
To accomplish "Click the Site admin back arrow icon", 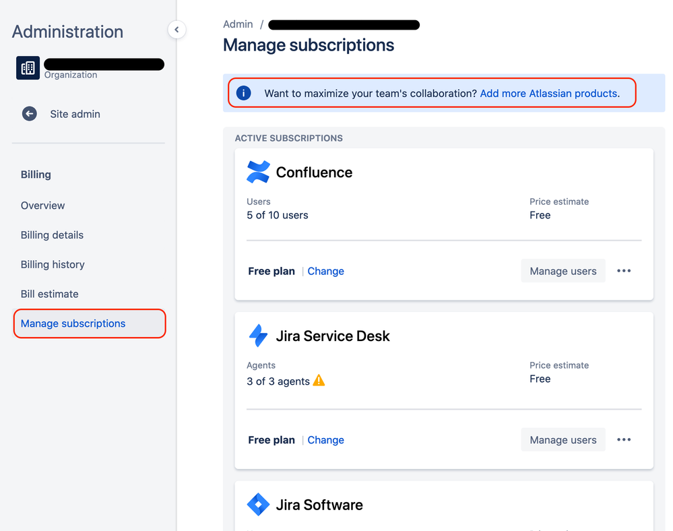I will 30,114.
